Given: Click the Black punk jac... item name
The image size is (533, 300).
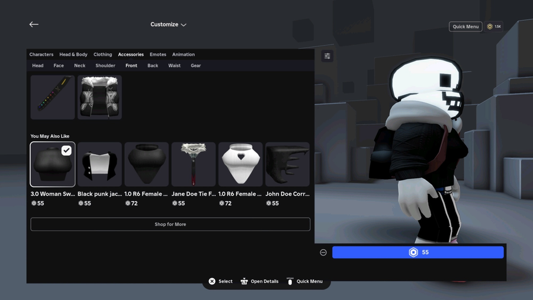Looking at the screenshot, I should 99,194.
